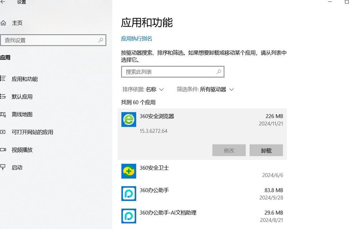Click the 360安全浏览器 app icon

coord(129,119)
